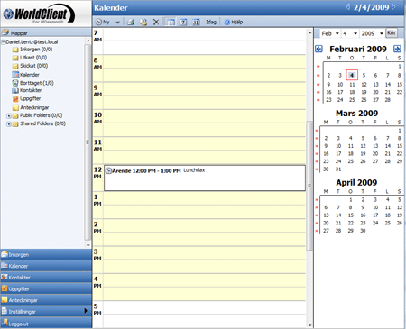Click the Idag button
The width and height of the screenshot is (406, 329).
211,22
